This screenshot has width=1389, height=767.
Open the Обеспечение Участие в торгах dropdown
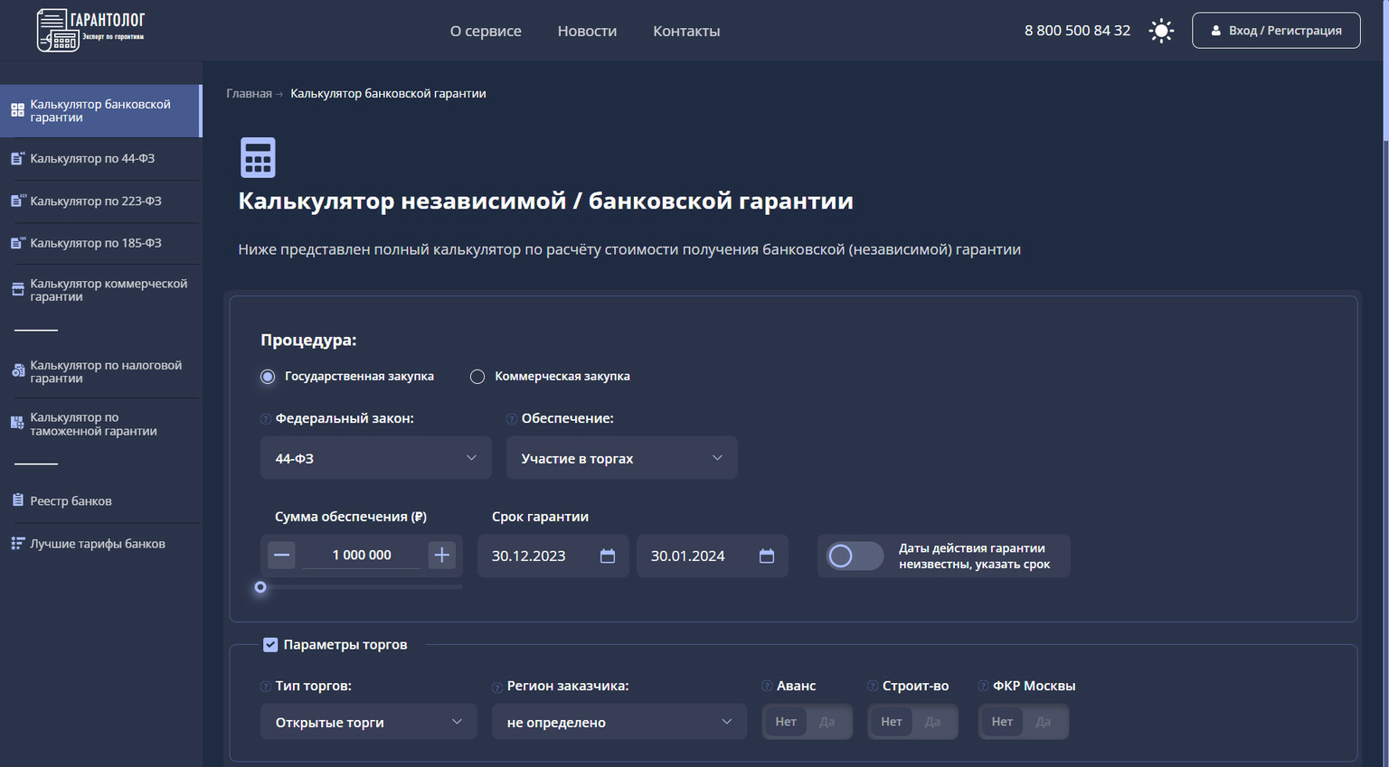coord(621,458)
